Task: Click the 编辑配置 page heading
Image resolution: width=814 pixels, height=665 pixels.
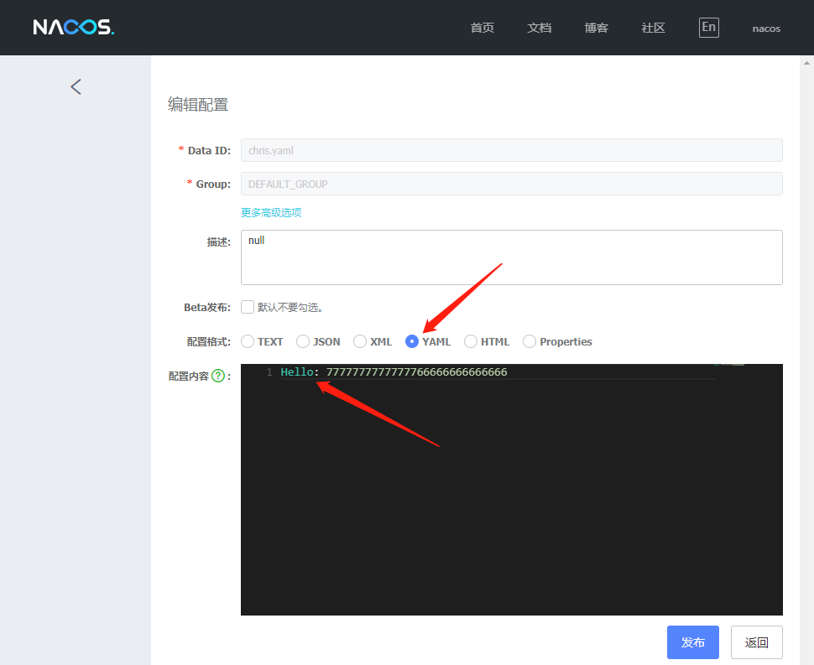Action: tap(198, 105)
